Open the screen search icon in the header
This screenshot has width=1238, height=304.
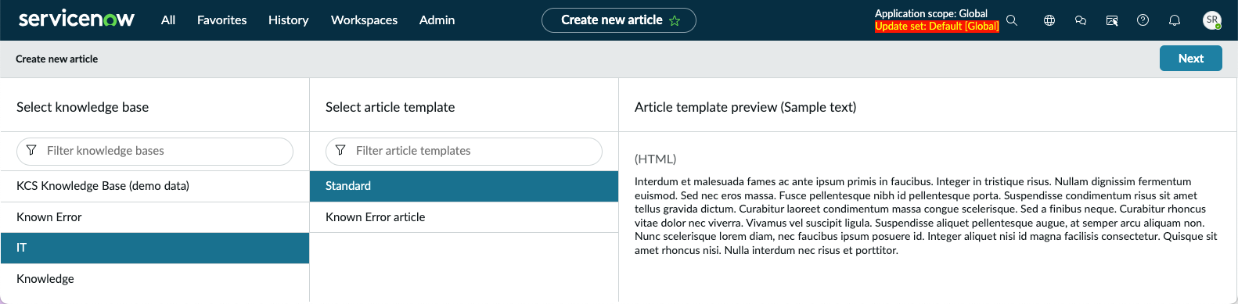(x=1112, y=20)
